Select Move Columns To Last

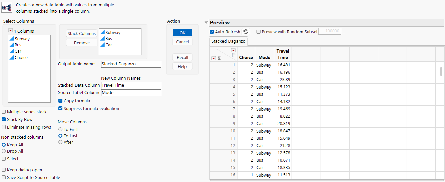60,136
